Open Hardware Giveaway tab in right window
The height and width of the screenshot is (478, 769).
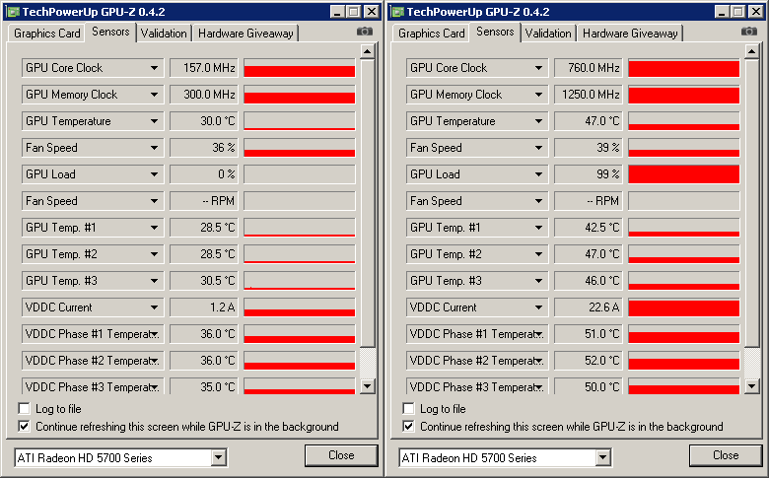coord(630,34)
